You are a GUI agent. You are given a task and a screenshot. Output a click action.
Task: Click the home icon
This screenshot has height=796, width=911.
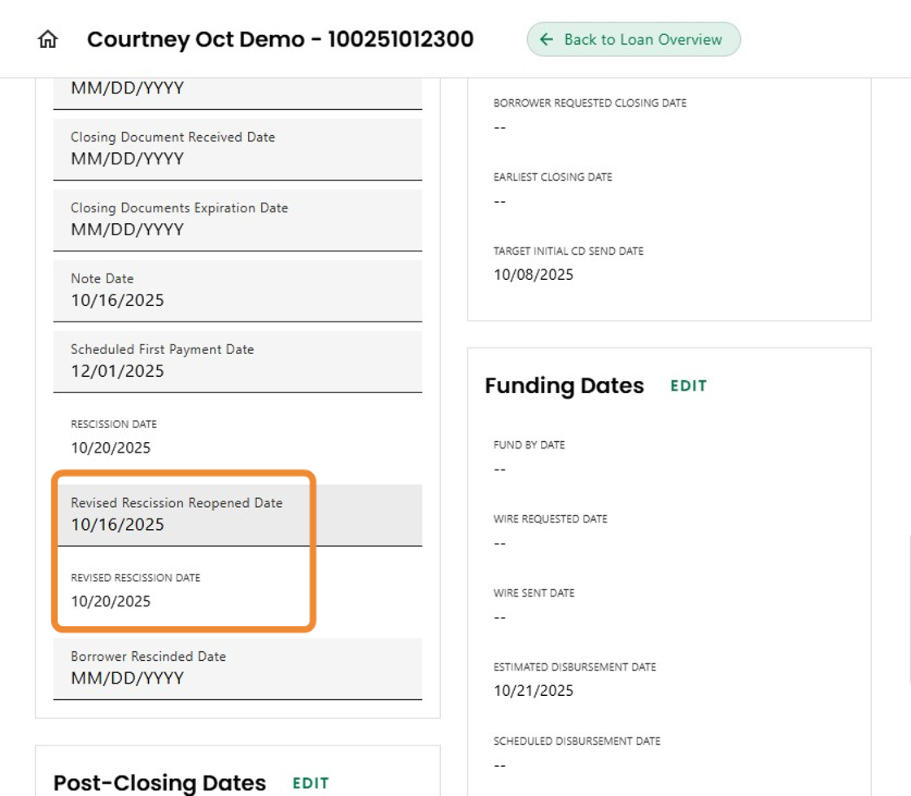tap(48, 39)
